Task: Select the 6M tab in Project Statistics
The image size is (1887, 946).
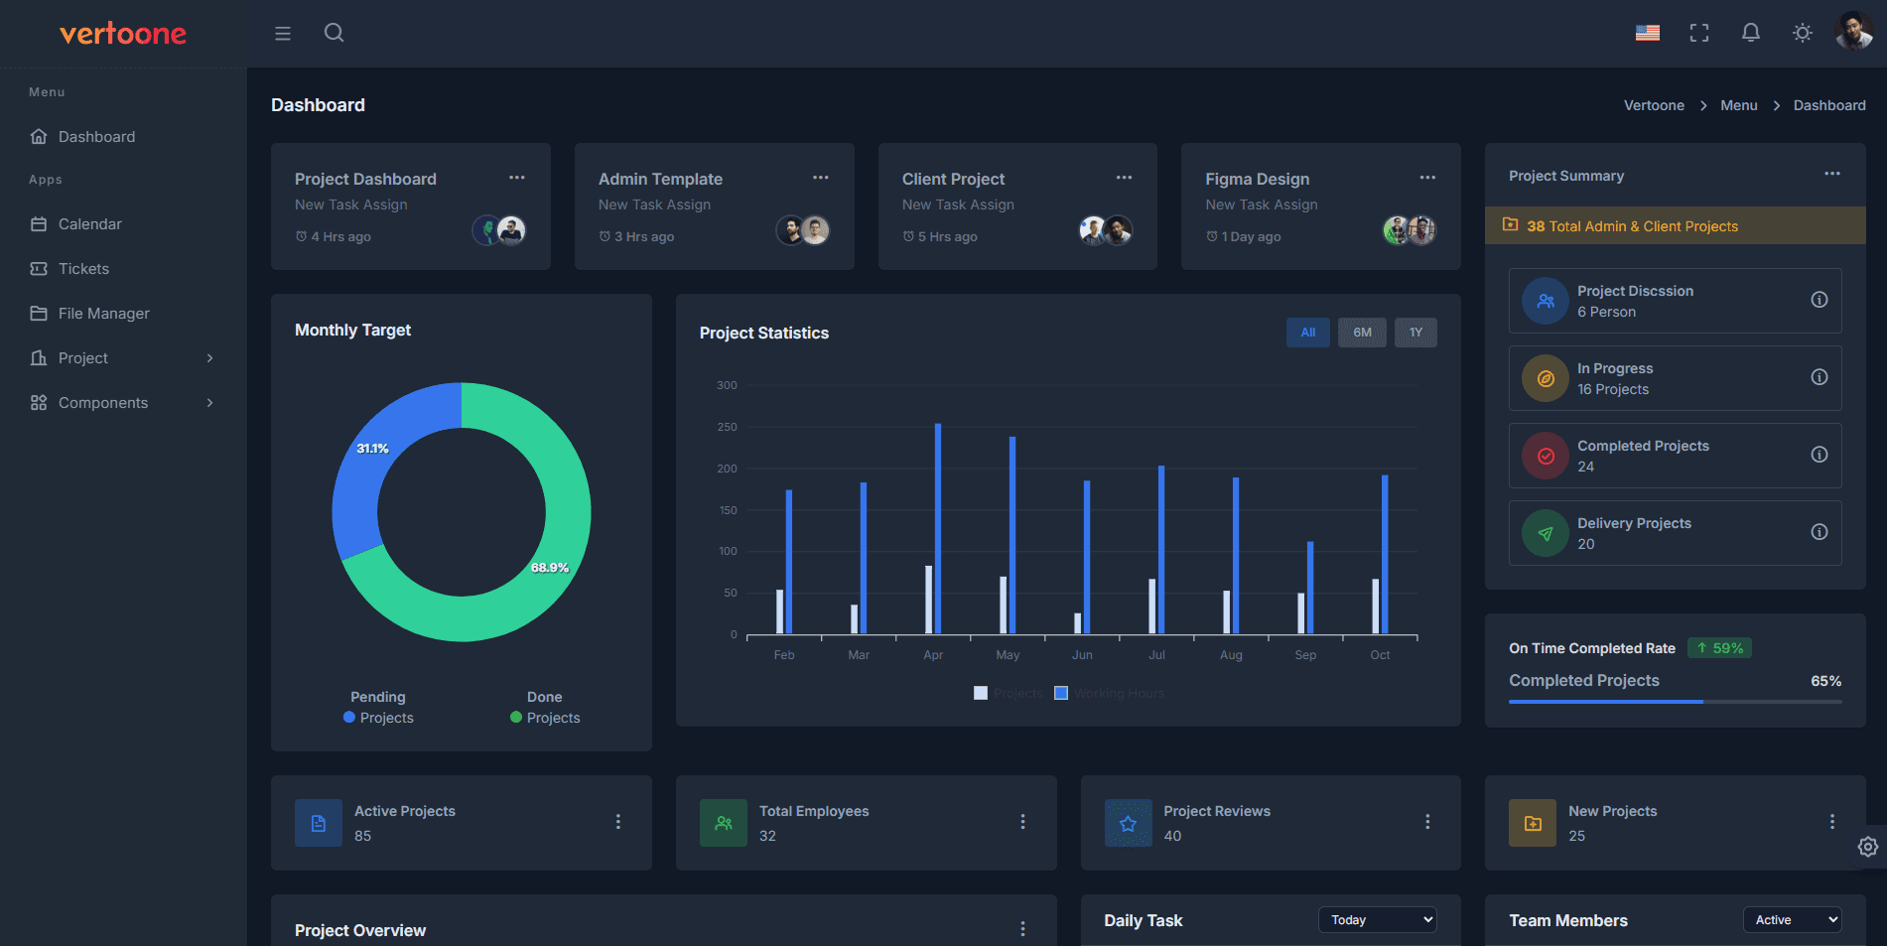Action: tap(1362, 333)
